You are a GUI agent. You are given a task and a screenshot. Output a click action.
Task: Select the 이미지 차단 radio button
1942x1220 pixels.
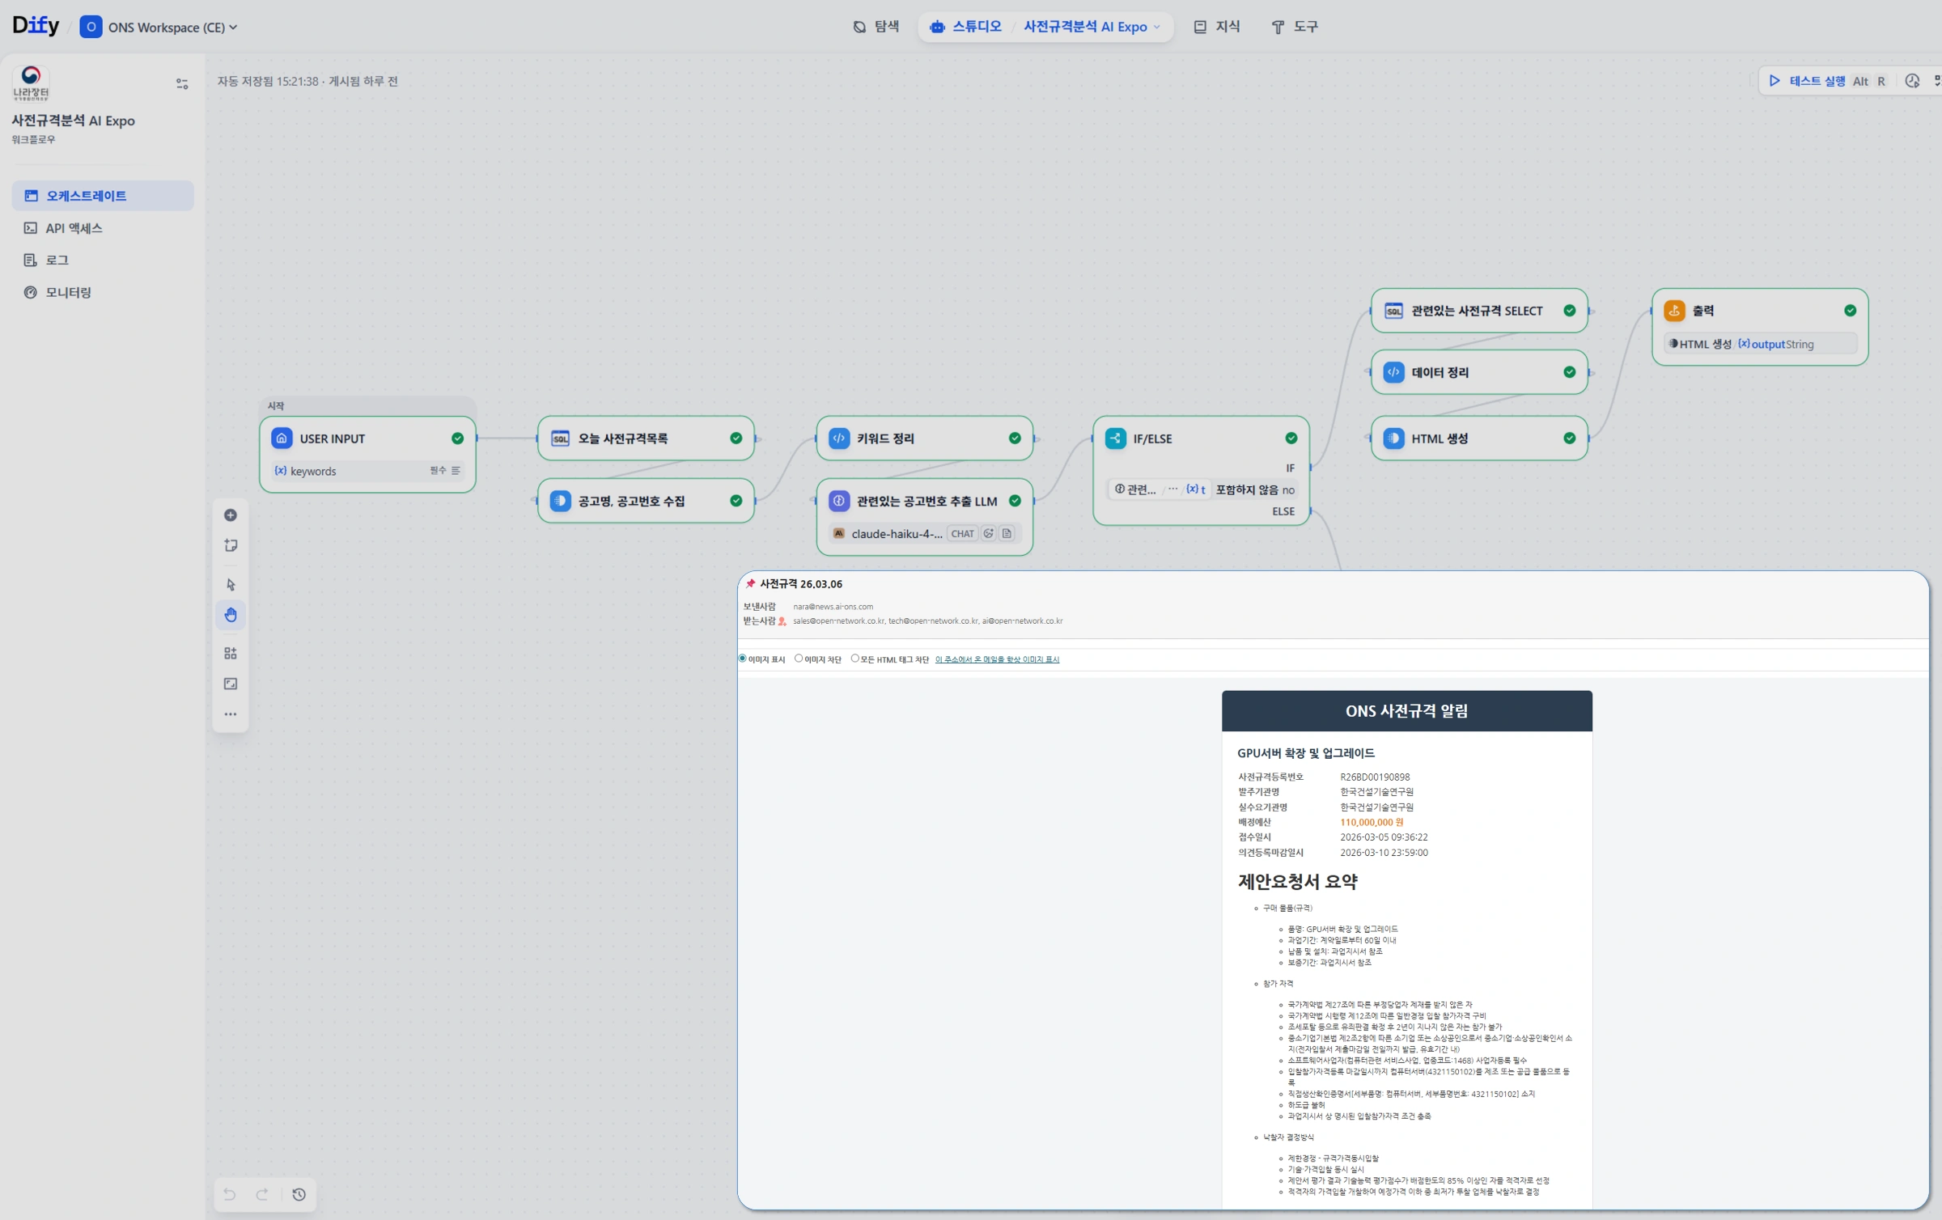point(799,659)
